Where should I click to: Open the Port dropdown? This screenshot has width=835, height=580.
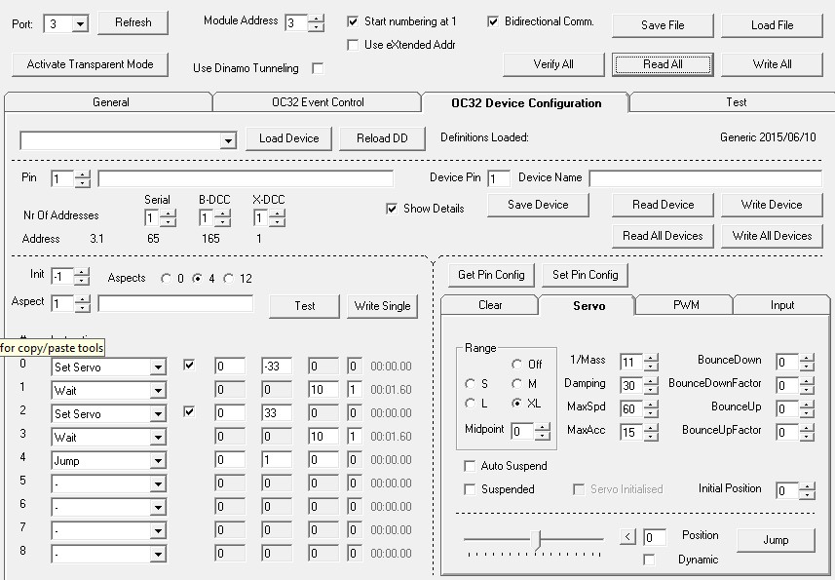(80, 24)
